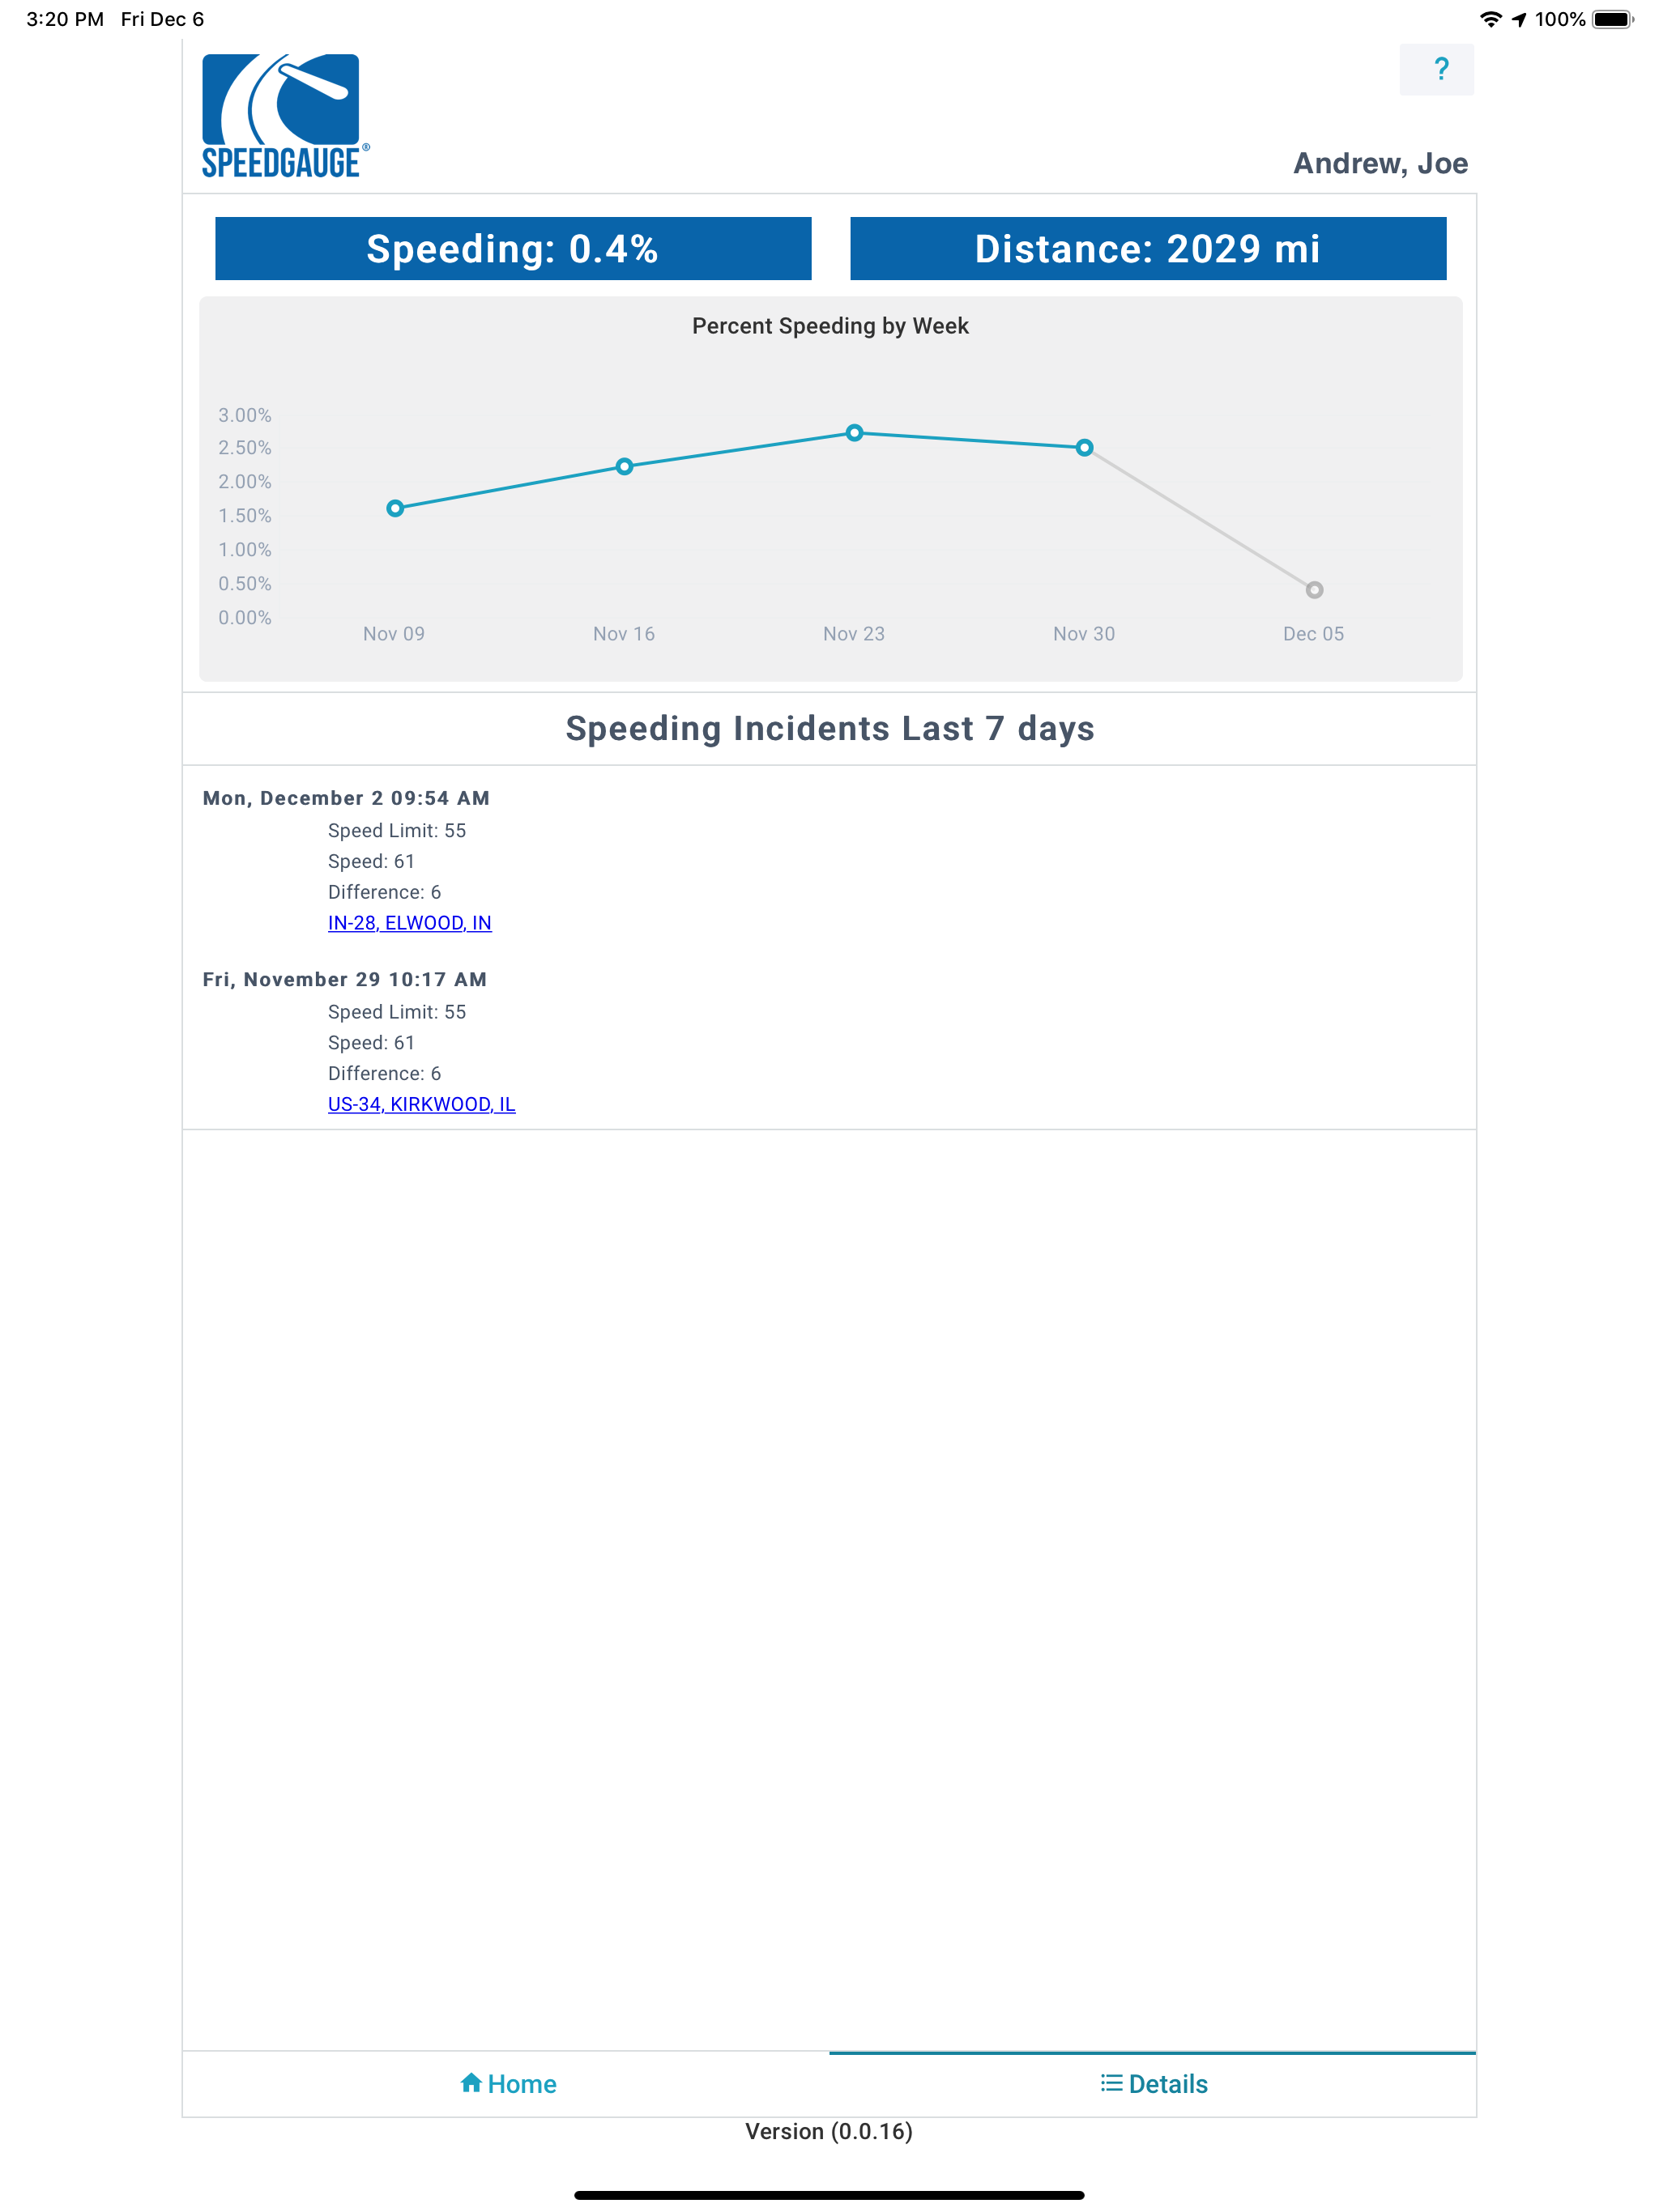Screen dimensions: 1659x2212
Task: Tap the Mon, December 2 09:54 AM incident
Action: click(346, 798)
